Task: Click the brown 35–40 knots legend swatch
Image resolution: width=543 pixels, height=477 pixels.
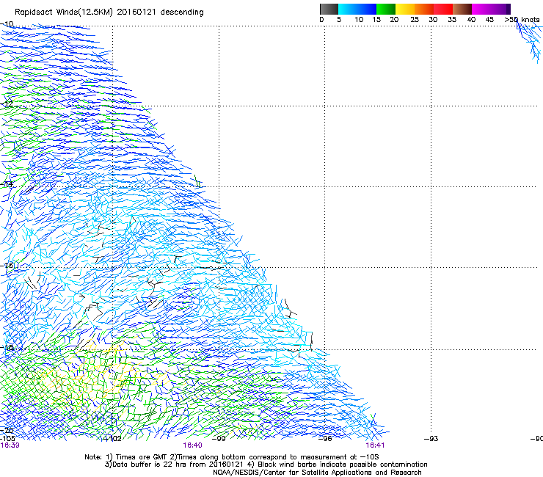Action: point(462,9)
